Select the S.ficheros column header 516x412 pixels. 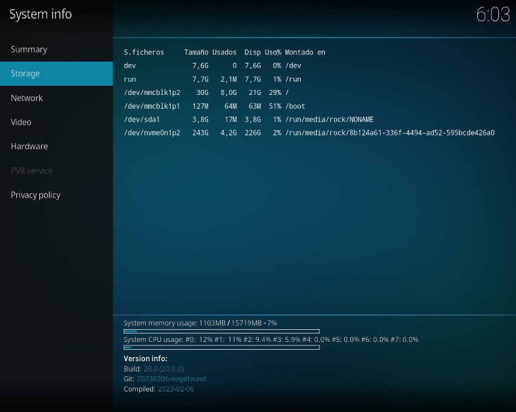coord(143,52)
